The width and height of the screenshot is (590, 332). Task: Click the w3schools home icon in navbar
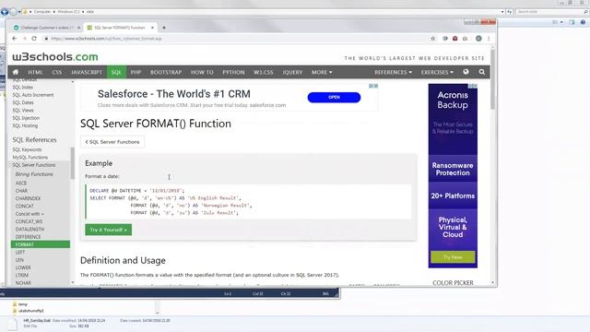[16, 72]
